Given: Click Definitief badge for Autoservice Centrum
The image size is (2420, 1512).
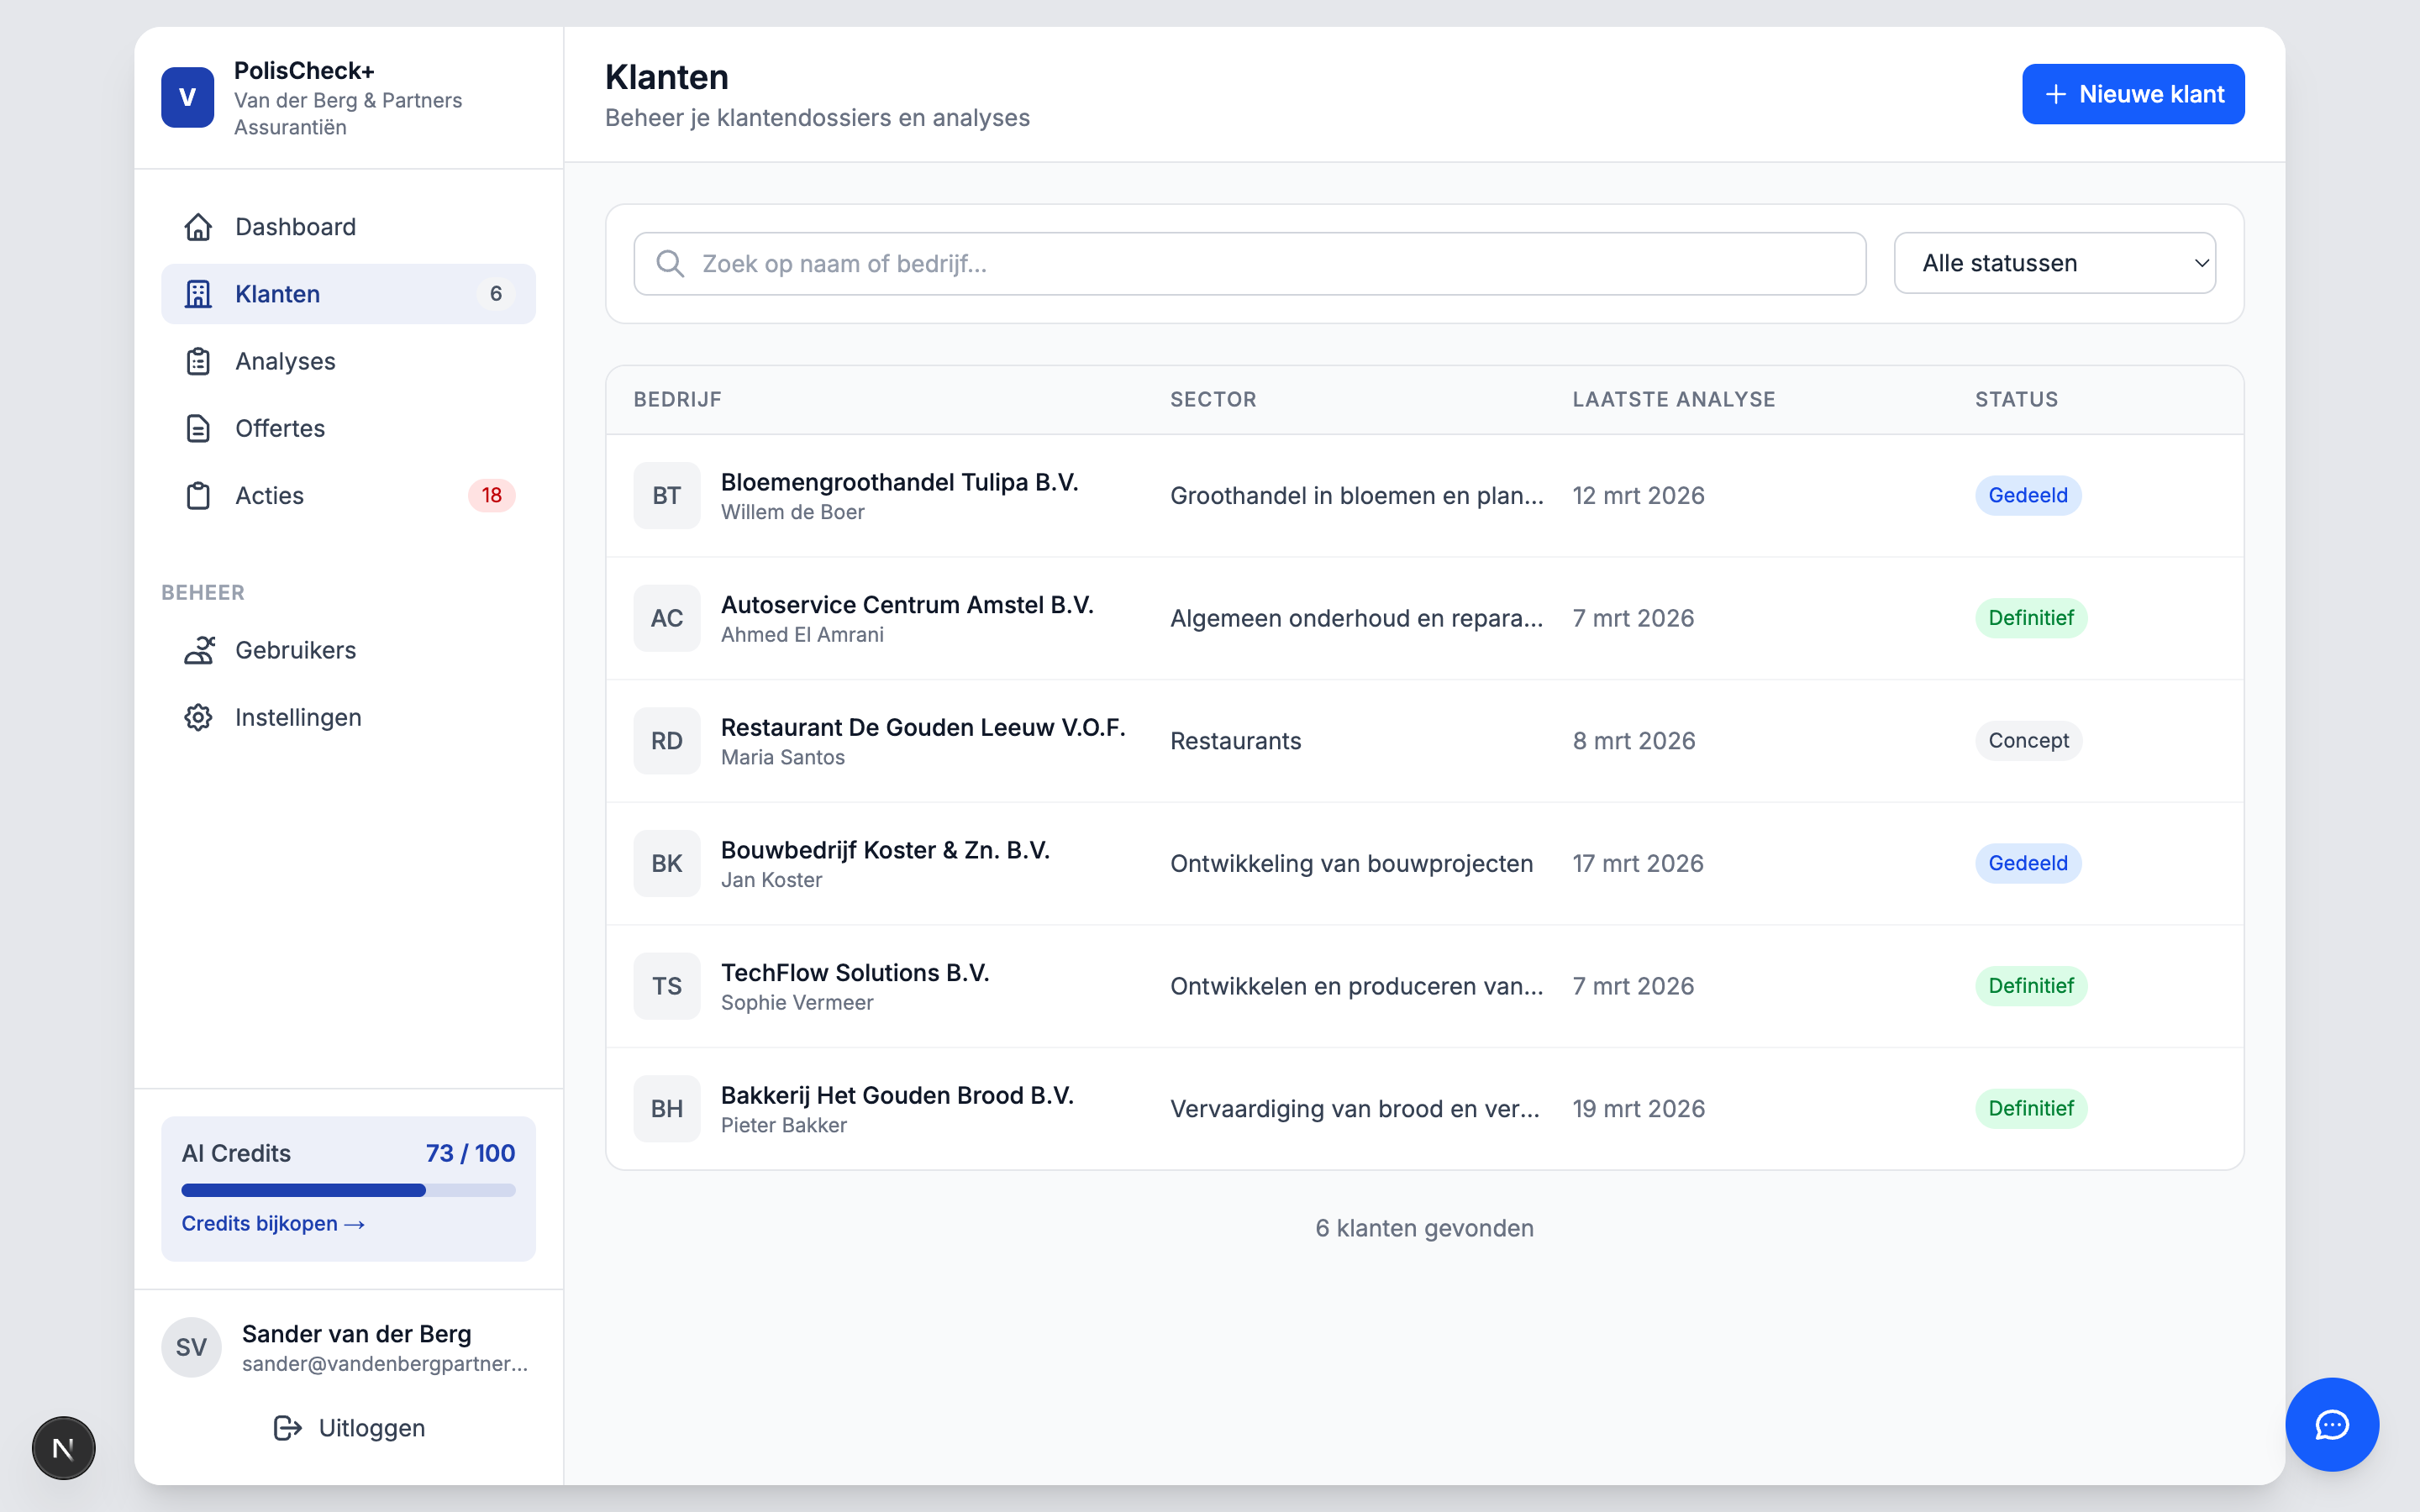Looking at the screenshot, I should (x=2030, y=618).
